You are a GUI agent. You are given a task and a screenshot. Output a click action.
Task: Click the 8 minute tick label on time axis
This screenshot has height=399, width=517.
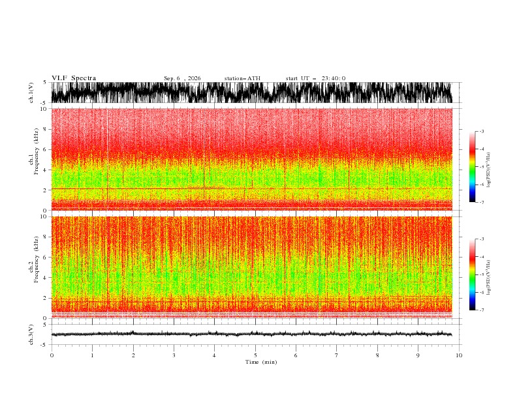click(x=377, y=355)
